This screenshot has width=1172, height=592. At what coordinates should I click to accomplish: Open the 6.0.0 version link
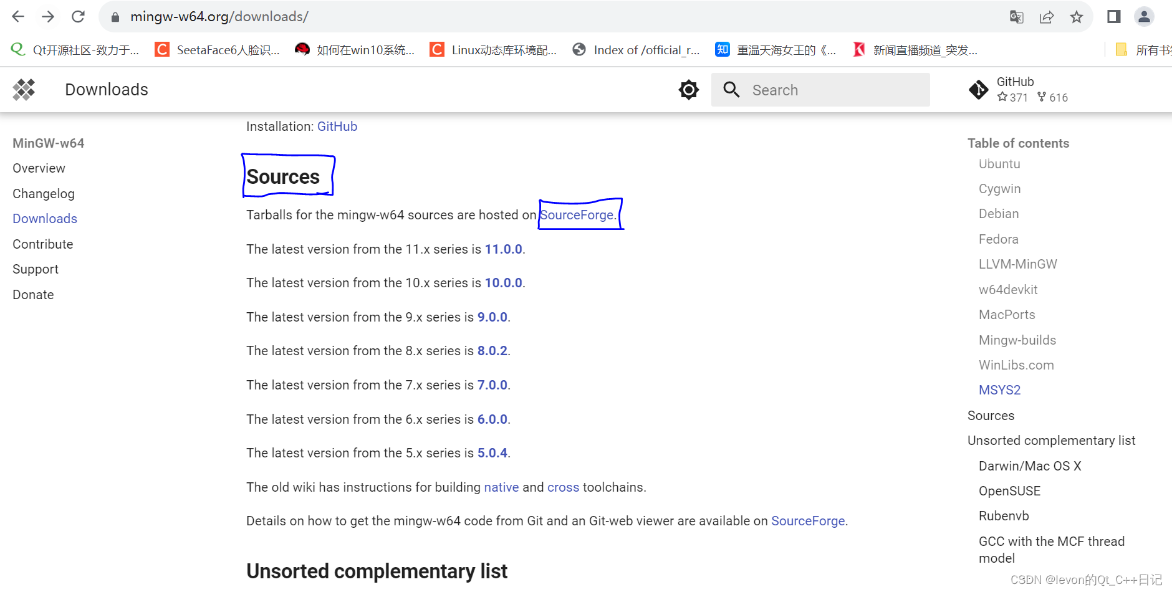492,419
